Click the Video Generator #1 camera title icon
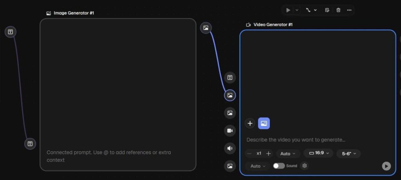Screen dimensions: 401x180 coord(248,25)
